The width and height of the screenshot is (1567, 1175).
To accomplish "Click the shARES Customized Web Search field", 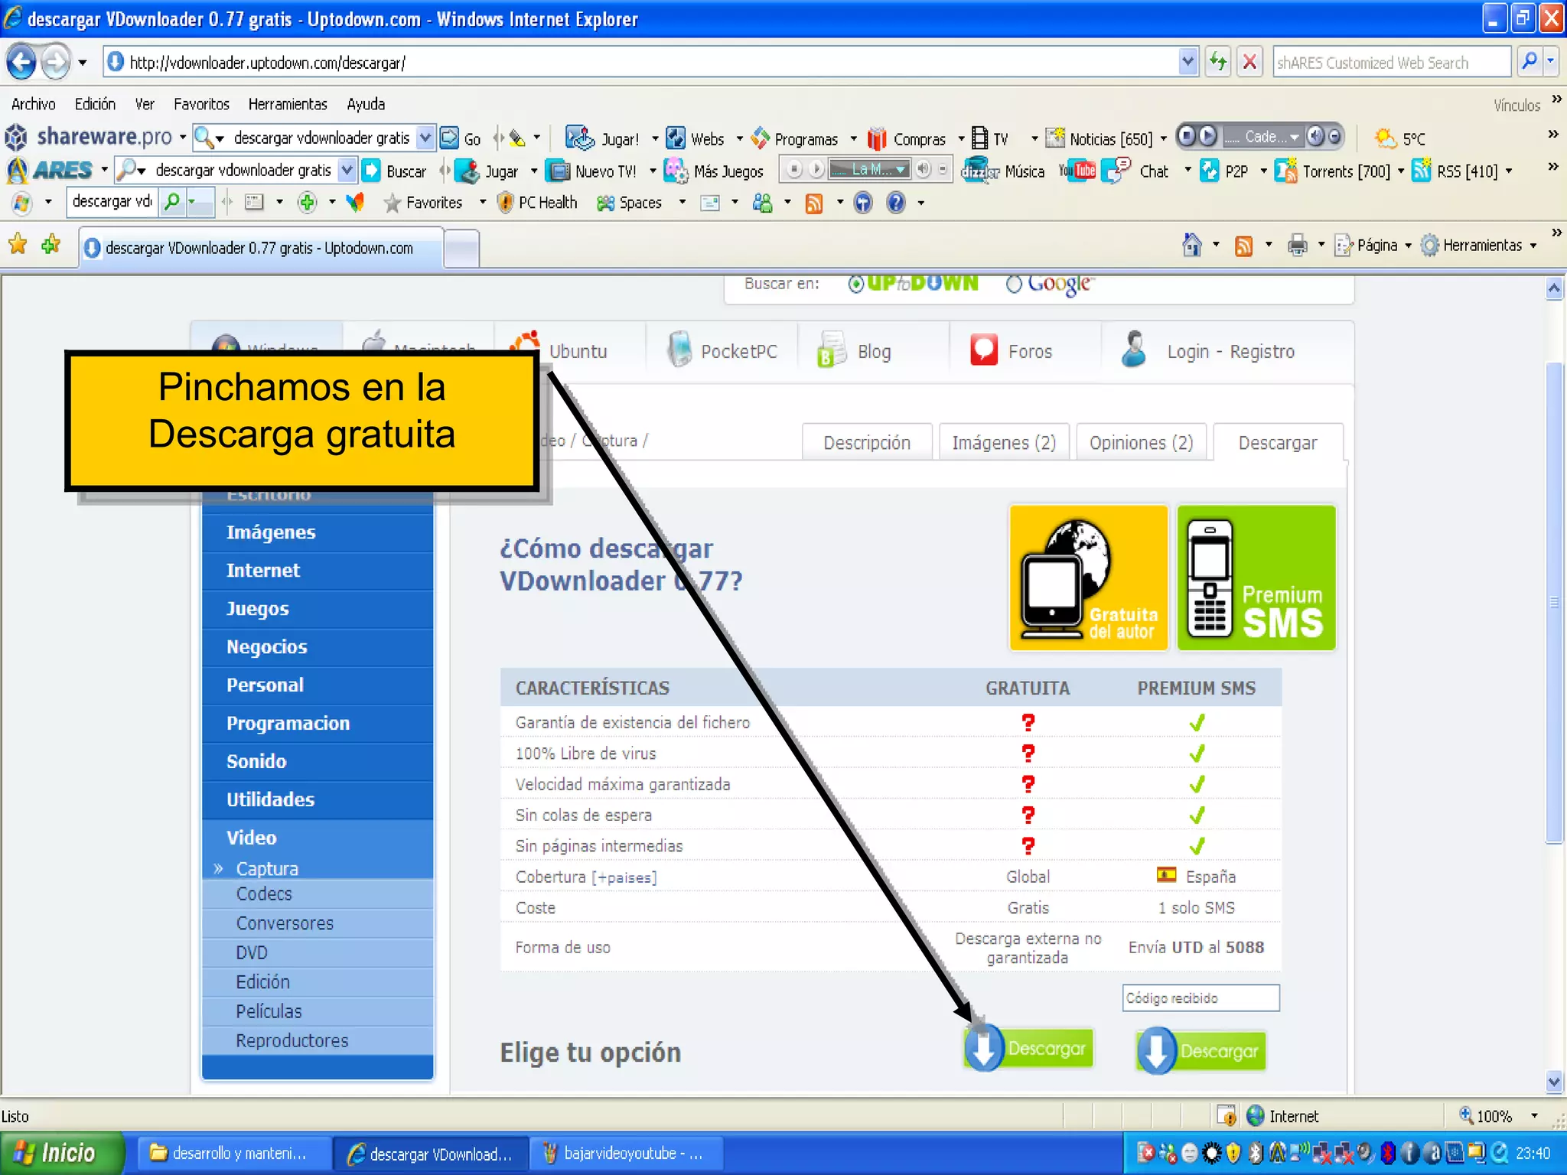I will [1393, 62].
